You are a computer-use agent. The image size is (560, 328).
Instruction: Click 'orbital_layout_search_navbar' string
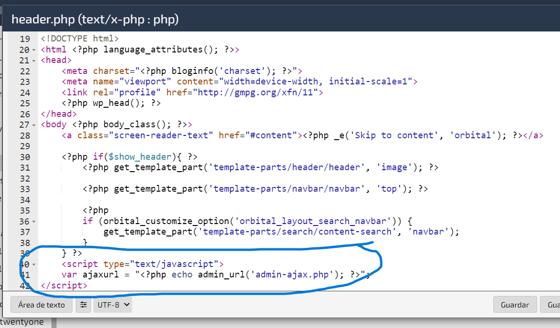(x=313, y=221)
